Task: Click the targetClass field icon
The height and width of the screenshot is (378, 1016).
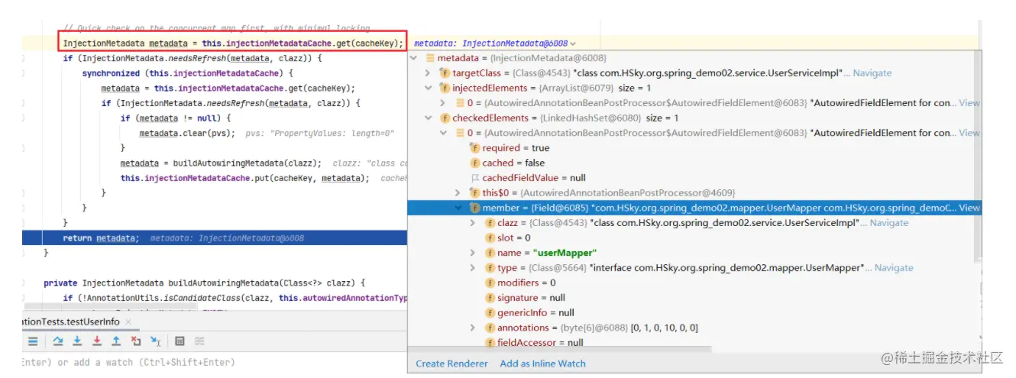Action: [445, 73]
